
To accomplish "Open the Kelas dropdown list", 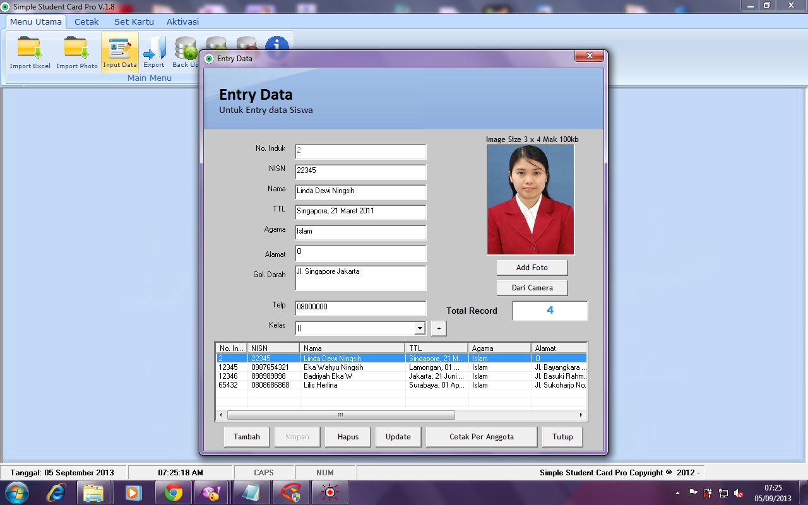I will 419,328.
